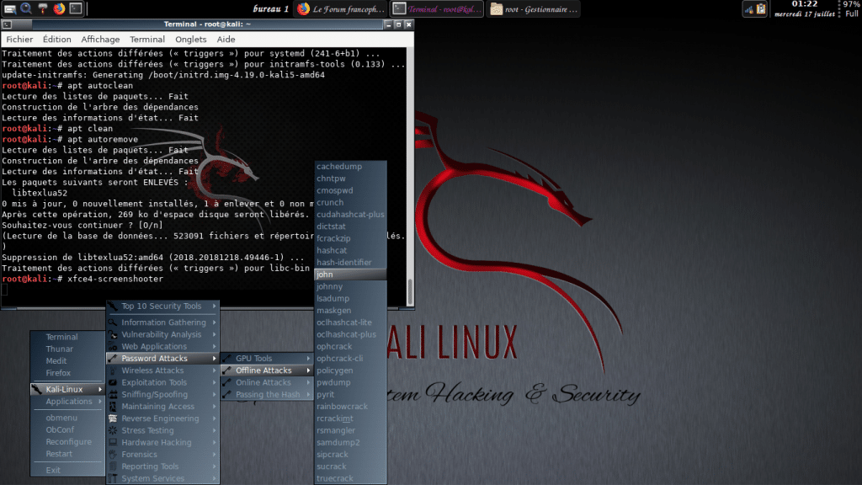Click the Reporting Tools icon
This screenshot has width=862, height=485.
113,466
